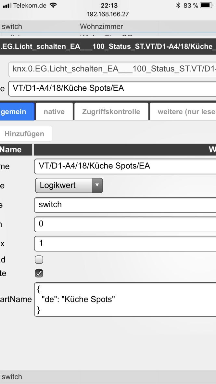Click the smartName JSON text area

[x=125, y=300]
